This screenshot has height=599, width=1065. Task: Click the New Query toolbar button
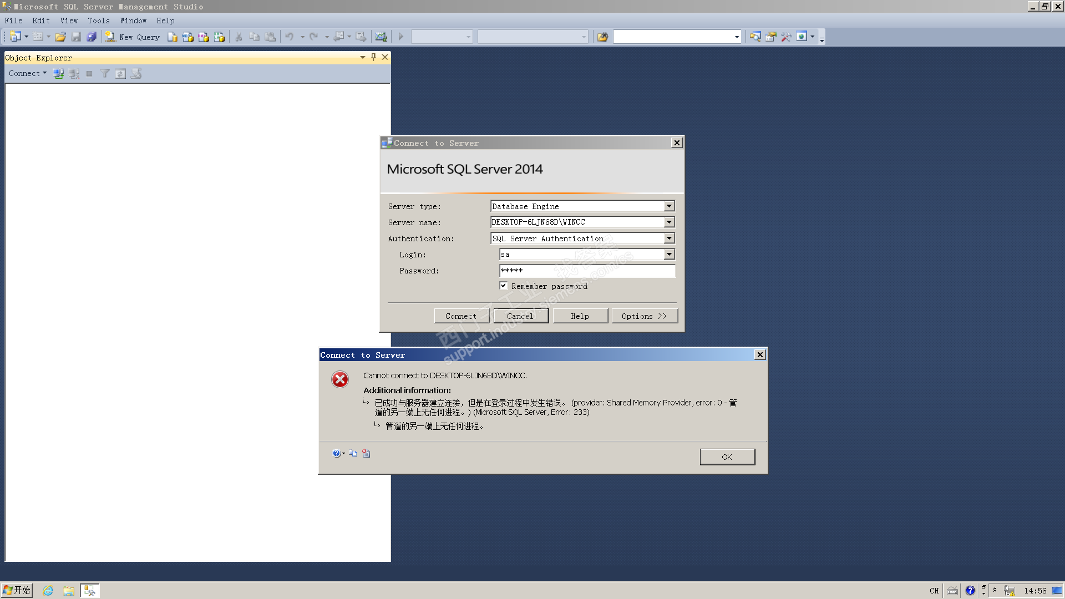(133, 37)
